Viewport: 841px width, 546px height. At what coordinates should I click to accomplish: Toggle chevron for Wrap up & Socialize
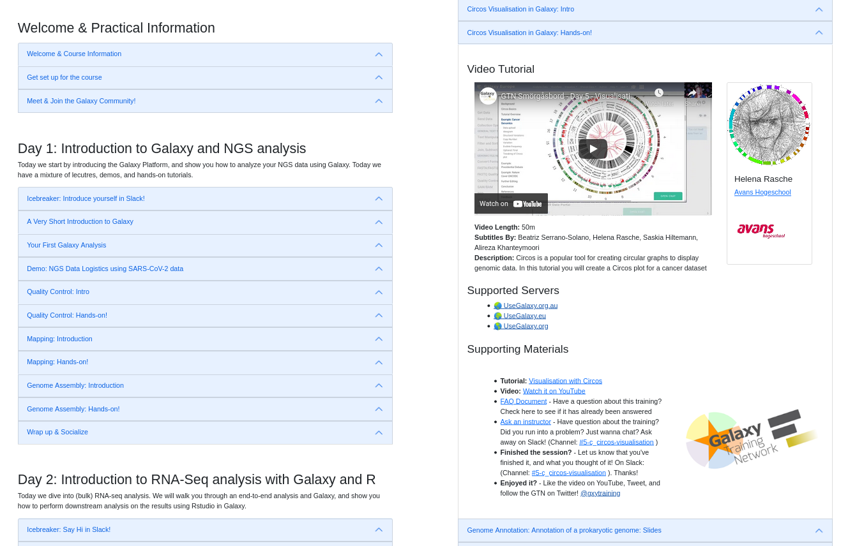click(x=379, y=433)
